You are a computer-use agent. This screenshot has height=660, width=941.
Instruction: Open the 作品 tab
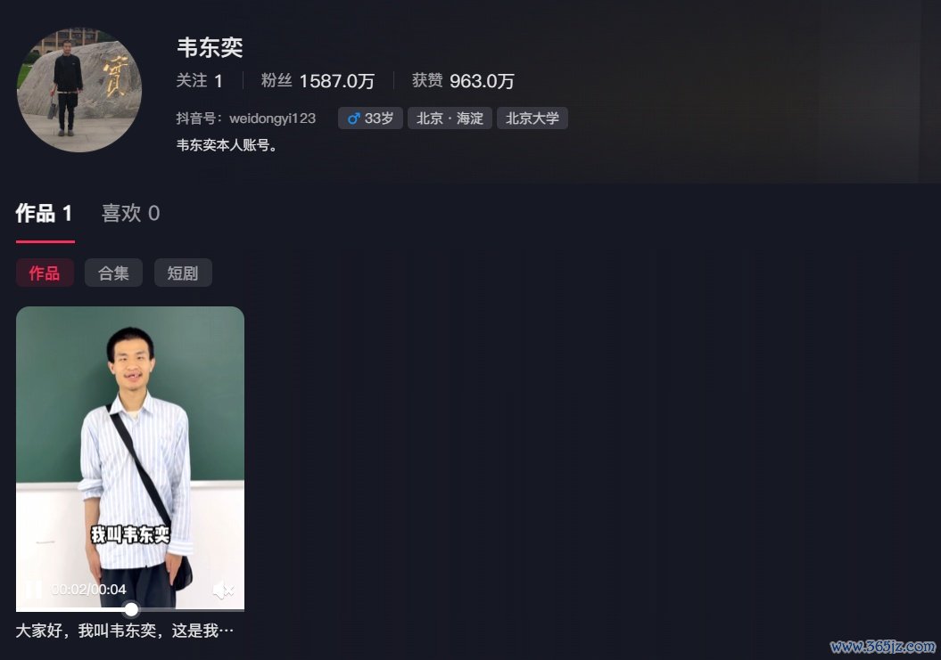[45, 214]
